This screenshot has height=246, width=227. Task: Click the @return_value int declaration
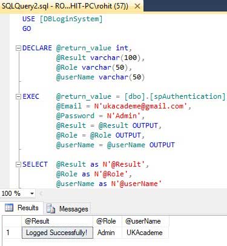click(x=94, y=48)
